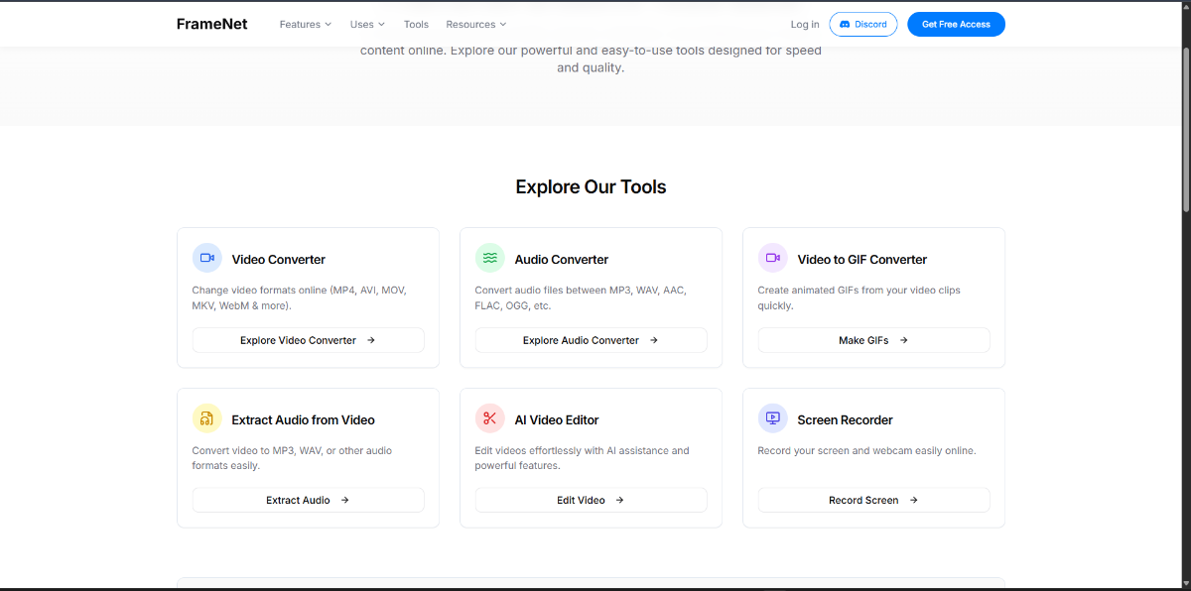
Task: Expand the Features dropdown menu
Action: tap(306, 24)
